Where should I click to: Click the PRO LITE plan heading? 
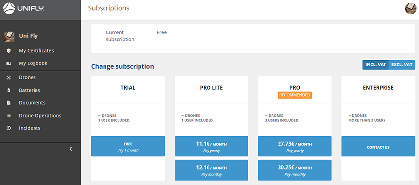[211, 88]
